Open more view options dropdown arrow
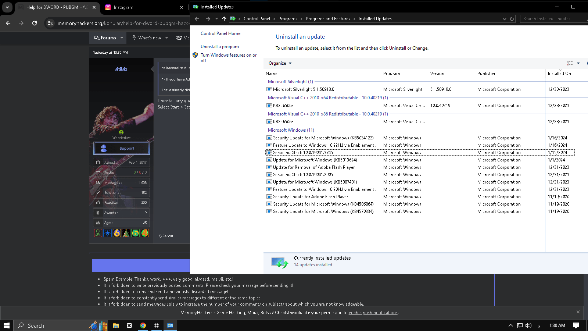 578,63
